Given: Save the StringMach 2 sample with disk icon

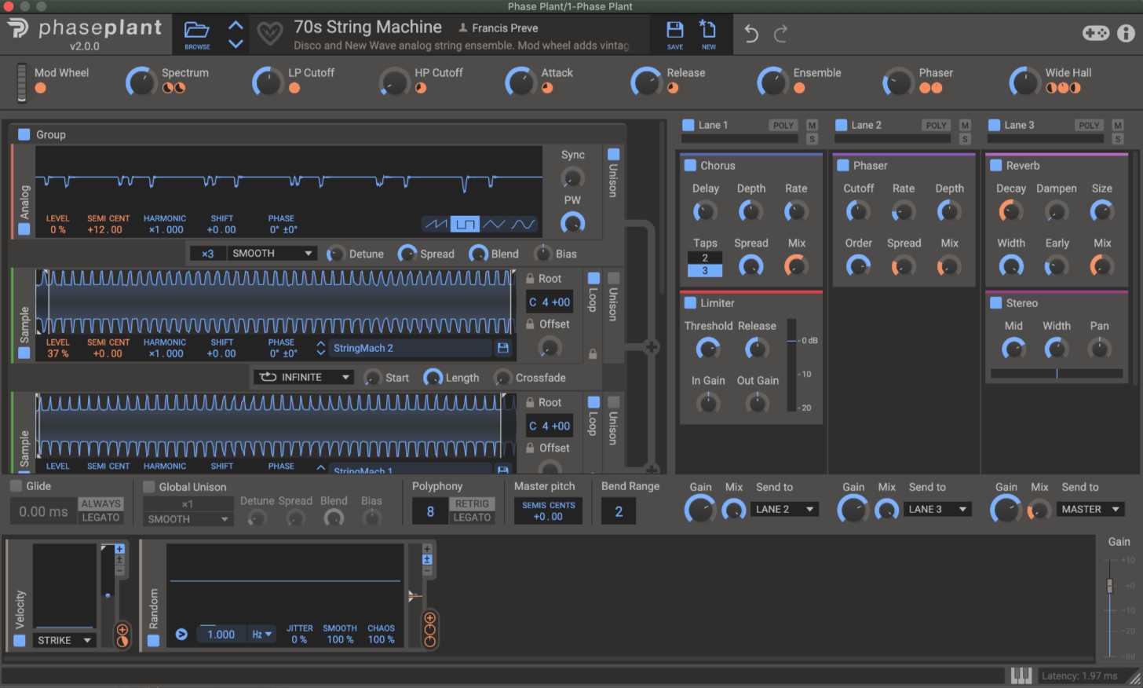Looking at the screenshot, I should pyautogui.click(x=503, y=348).
